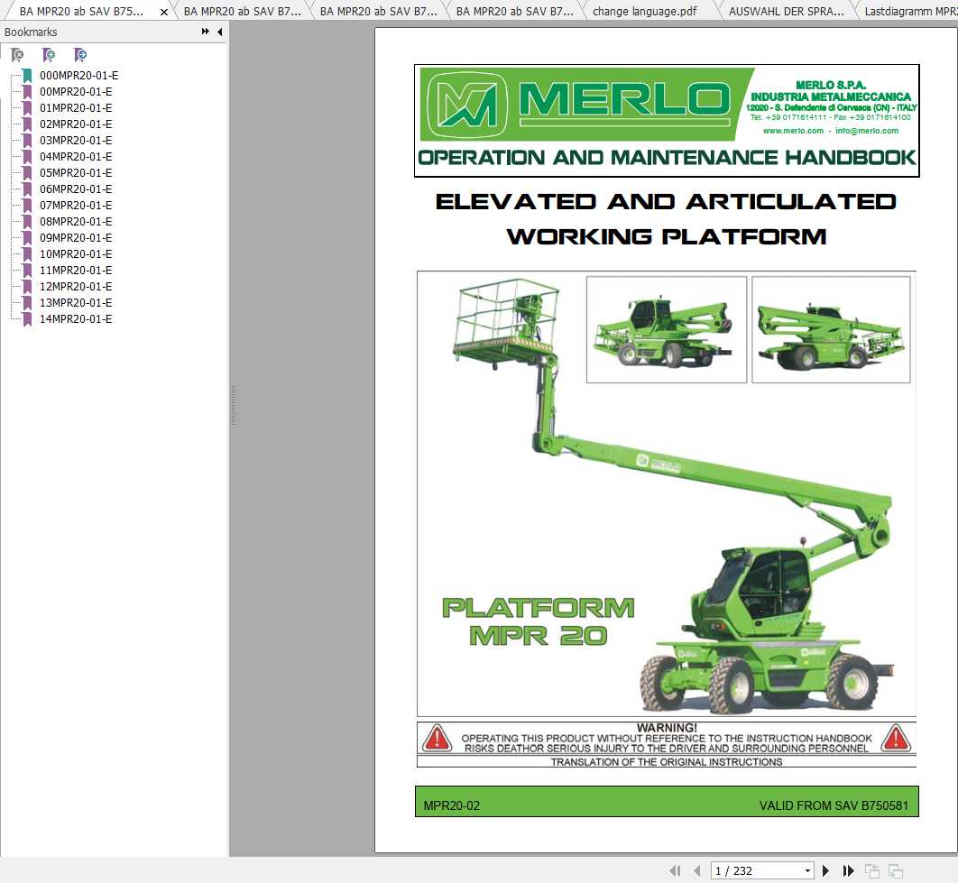958x883 pixels.
Task: Select bookmark 07MPR20-01-E
Action: coord(74,205)
